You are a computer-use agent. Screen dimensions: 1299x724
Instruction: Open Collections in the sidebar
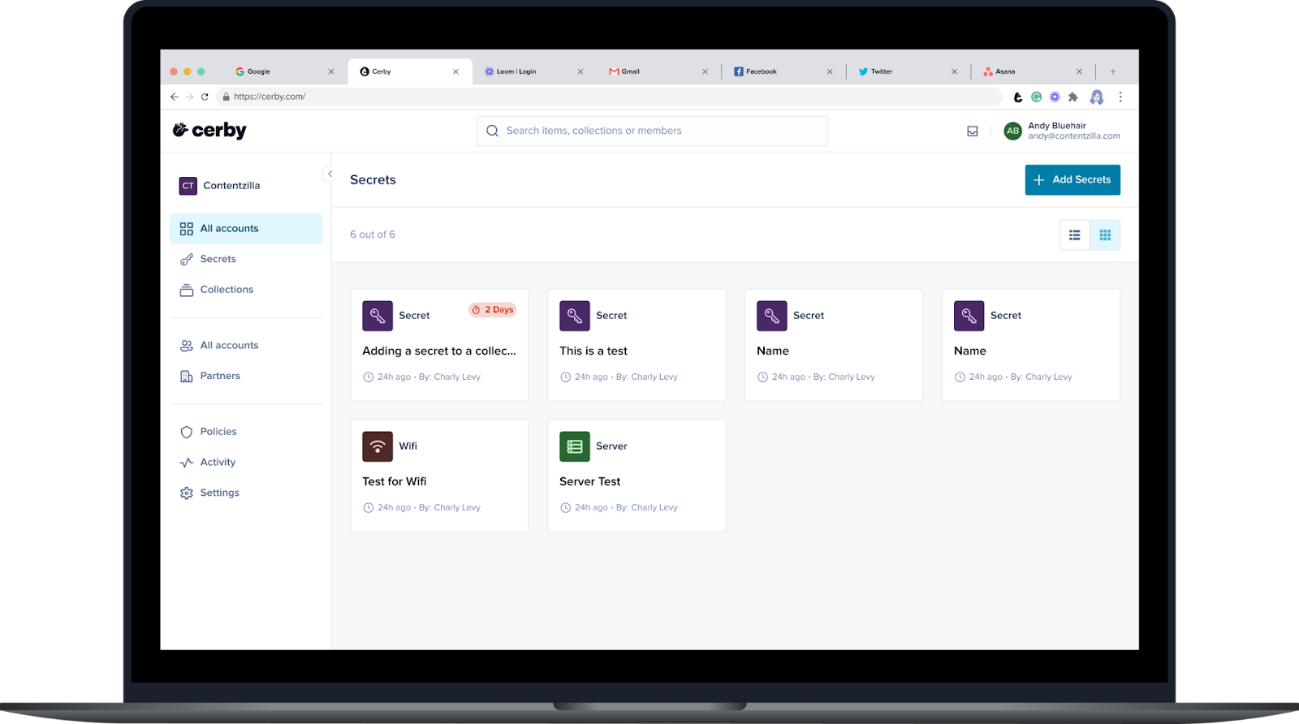coord(246,290)
